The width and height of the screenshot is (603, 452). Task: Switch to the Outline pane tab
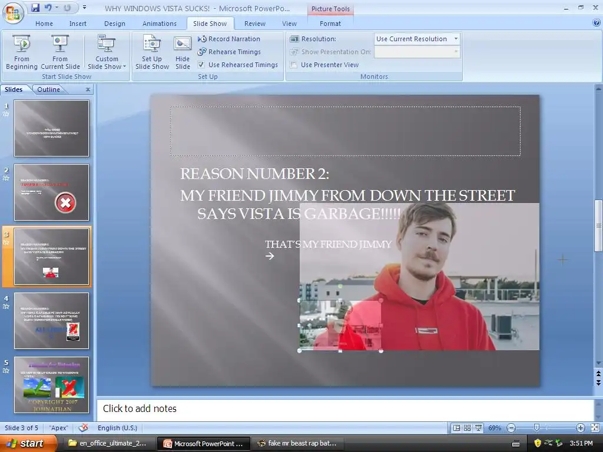(x=48, y=89)
